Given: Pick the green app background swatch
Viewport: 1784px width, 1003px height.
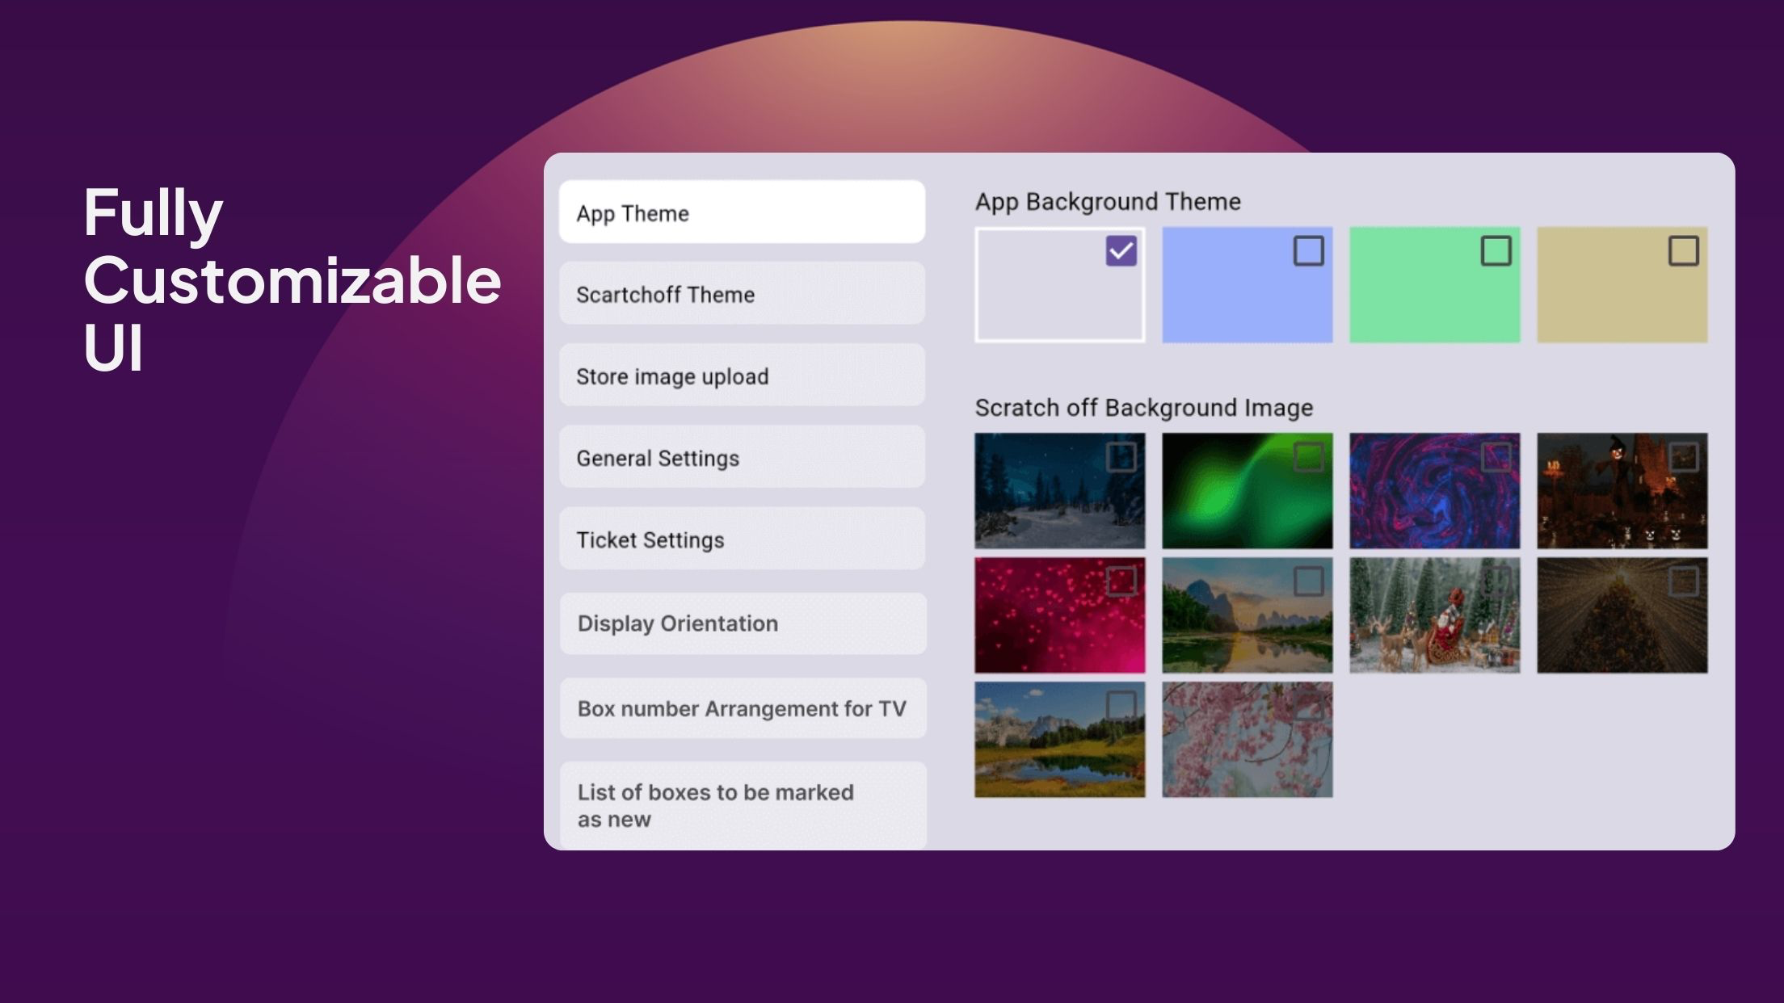Looking at the screenshot, I should (1434, 284).
